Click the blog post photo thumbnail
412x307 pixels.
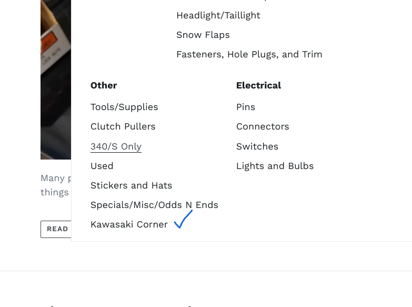click(55, 79)
